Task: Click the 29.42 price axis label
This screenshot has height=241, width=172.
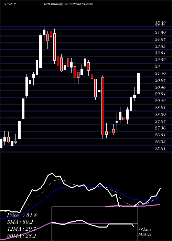Action: (160, 101)
